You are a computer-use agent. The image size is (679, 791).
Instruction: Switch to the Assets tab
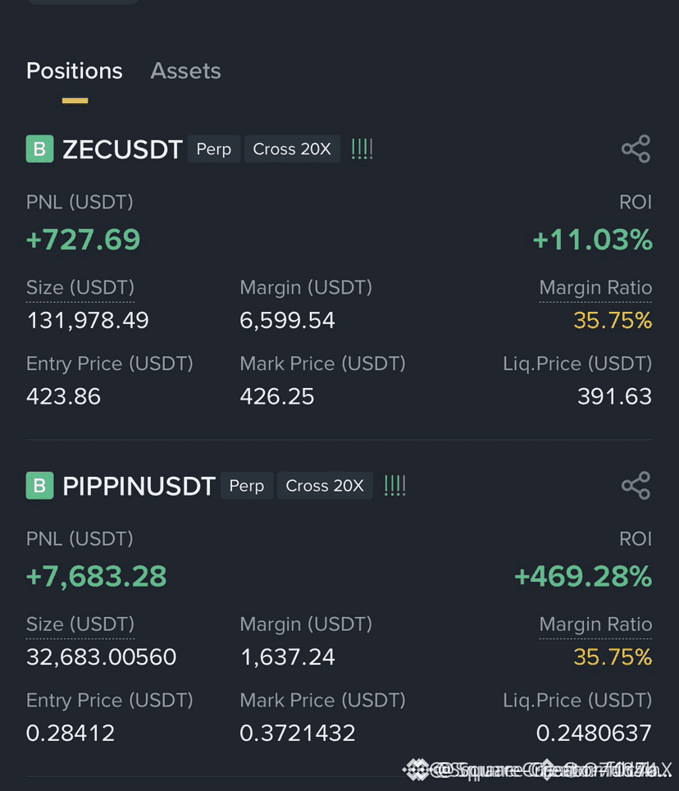[185, 71]
